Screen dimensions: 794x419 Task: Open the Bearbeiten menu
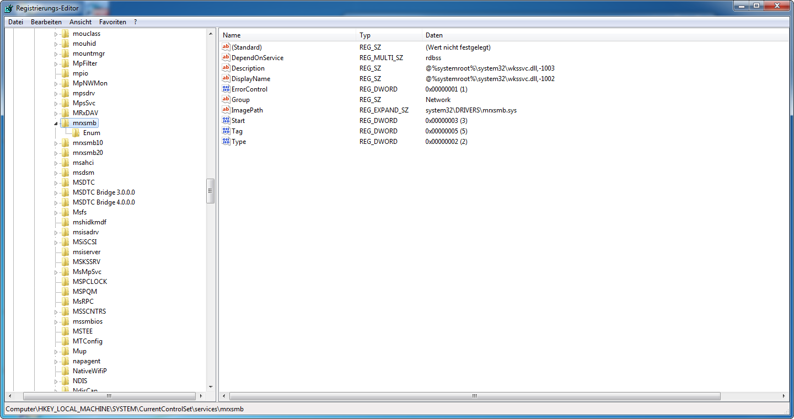[x=46, y=22]
